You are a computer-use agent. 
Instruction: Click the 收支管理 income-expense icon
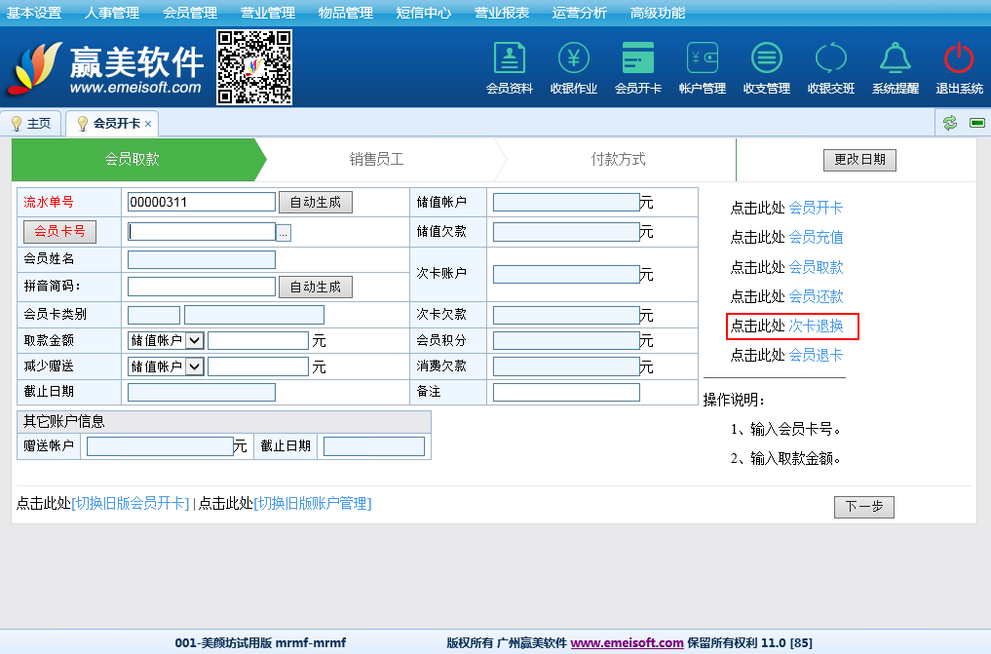click(x=766, y=59)
